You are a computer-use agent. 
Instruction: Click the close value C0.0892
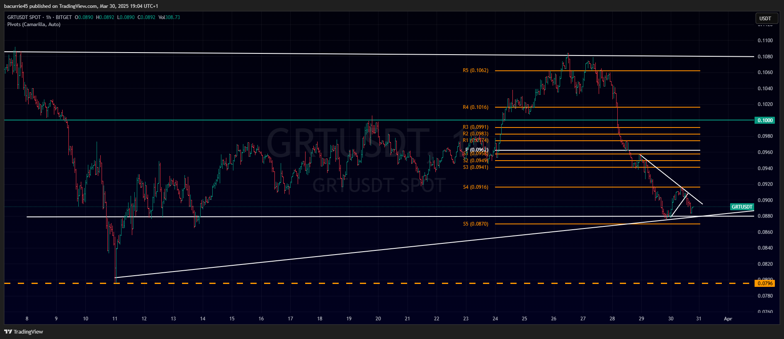tap(146, 17)
